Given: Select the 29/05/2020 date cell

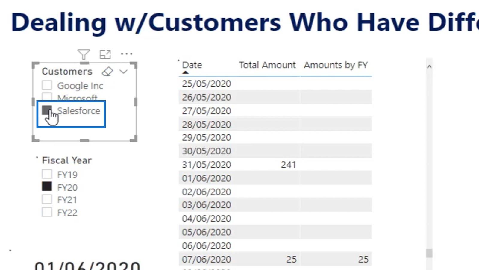Looking at the screenshot, I should click(x=206, y=137).
